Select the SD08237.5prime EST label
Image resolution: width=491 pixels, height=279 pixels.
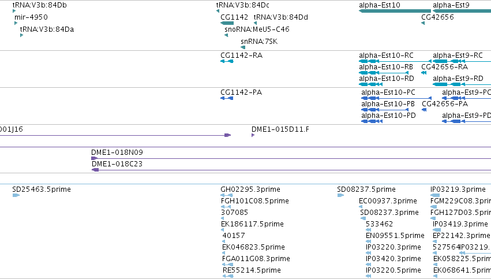tap(366, 189)
